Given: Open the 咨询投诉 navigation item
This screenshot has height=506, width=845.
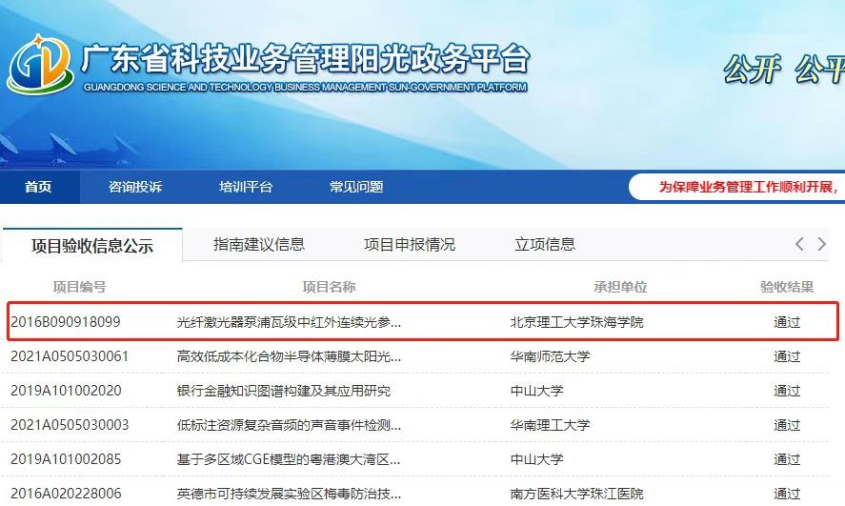Looking at the screenshot, I should pyautogui.click(x=135, y=187).
